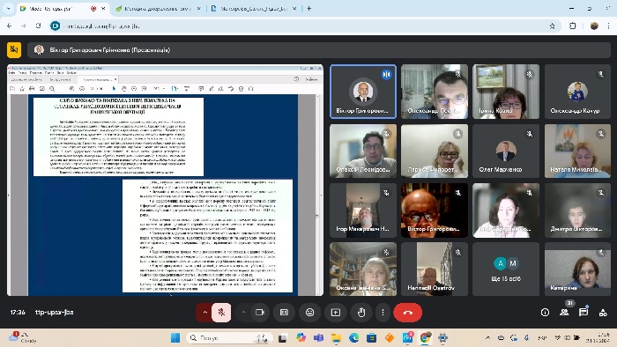Viewport: 617px width, 347px height.
Task: Switch to the third browser tab
Action: click(x=254, y=8)
